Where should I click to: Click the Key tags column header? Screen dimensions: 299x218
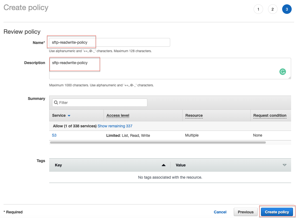(58, 165)
